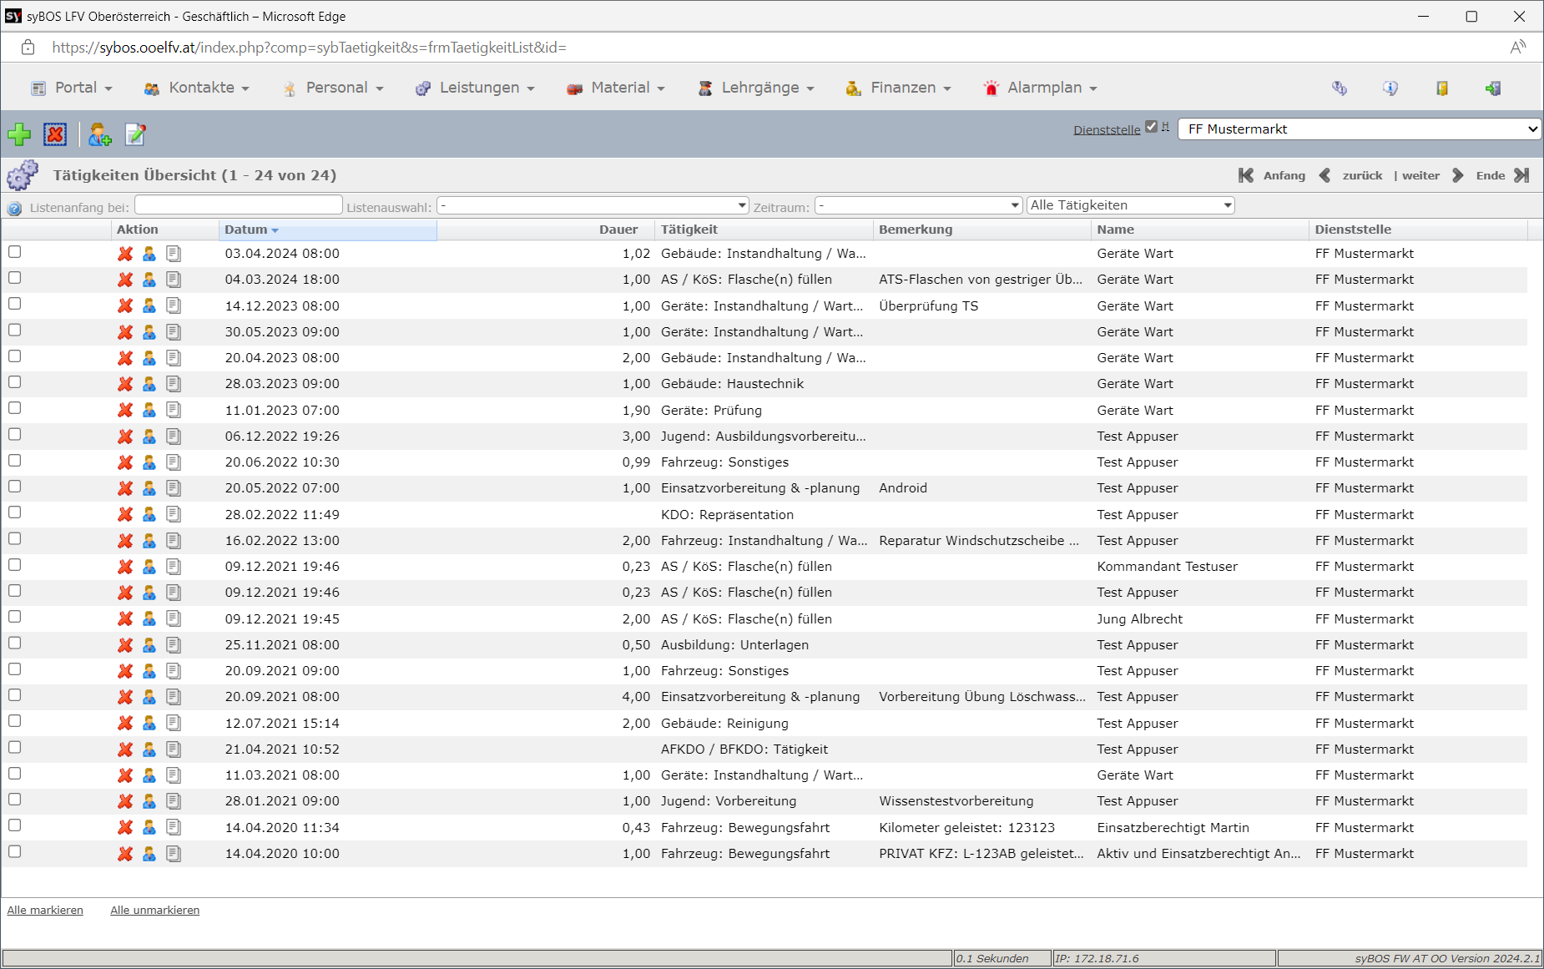The image size is (1544, 969).
Task: Click the Dienststelle label link
Action: click(1107, 129)
